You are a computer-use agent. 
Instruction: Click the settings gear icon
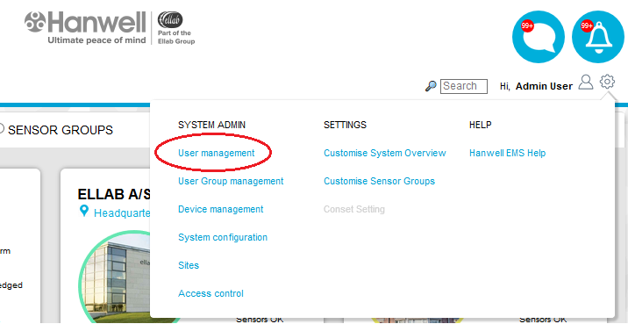[607, 82]
